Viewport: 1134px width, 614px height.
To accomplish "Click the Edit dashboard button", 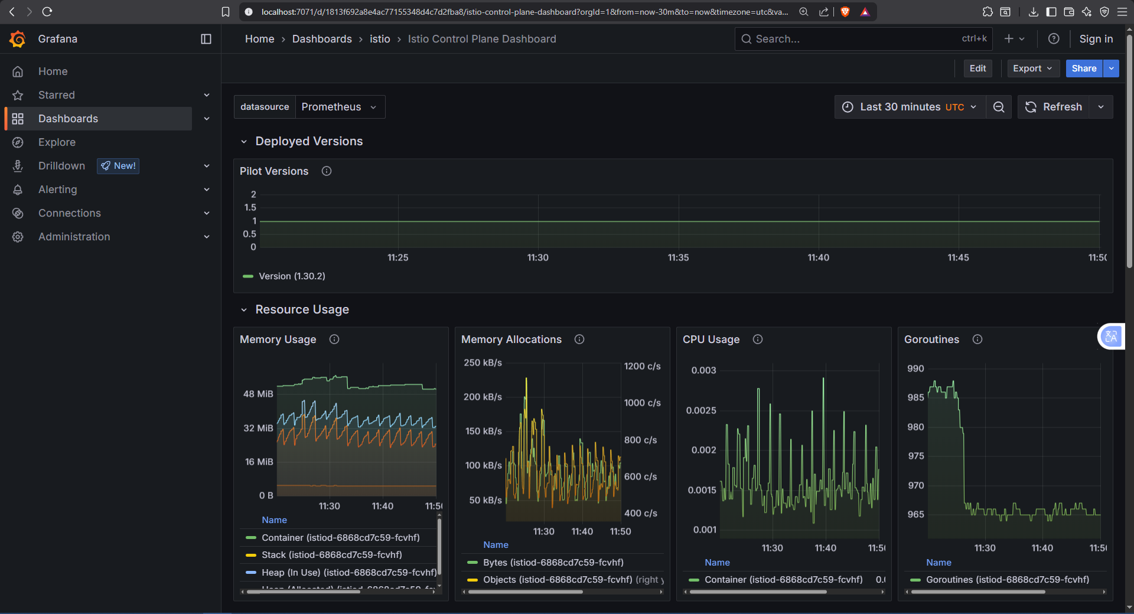I will pyautogui.click(x=977, y=68).
